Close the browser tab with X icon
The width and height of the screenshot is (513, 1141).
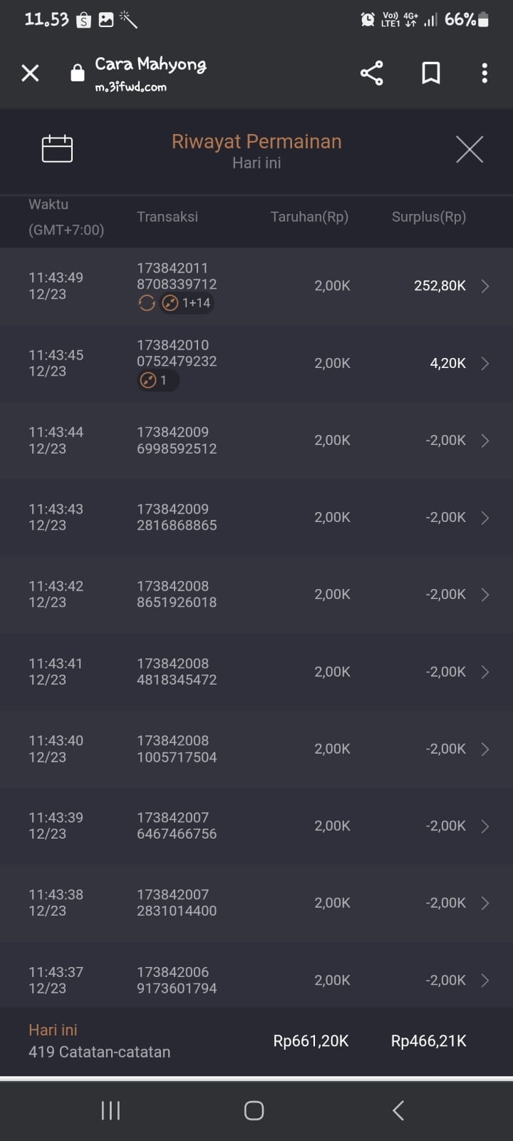coord(30,73)
